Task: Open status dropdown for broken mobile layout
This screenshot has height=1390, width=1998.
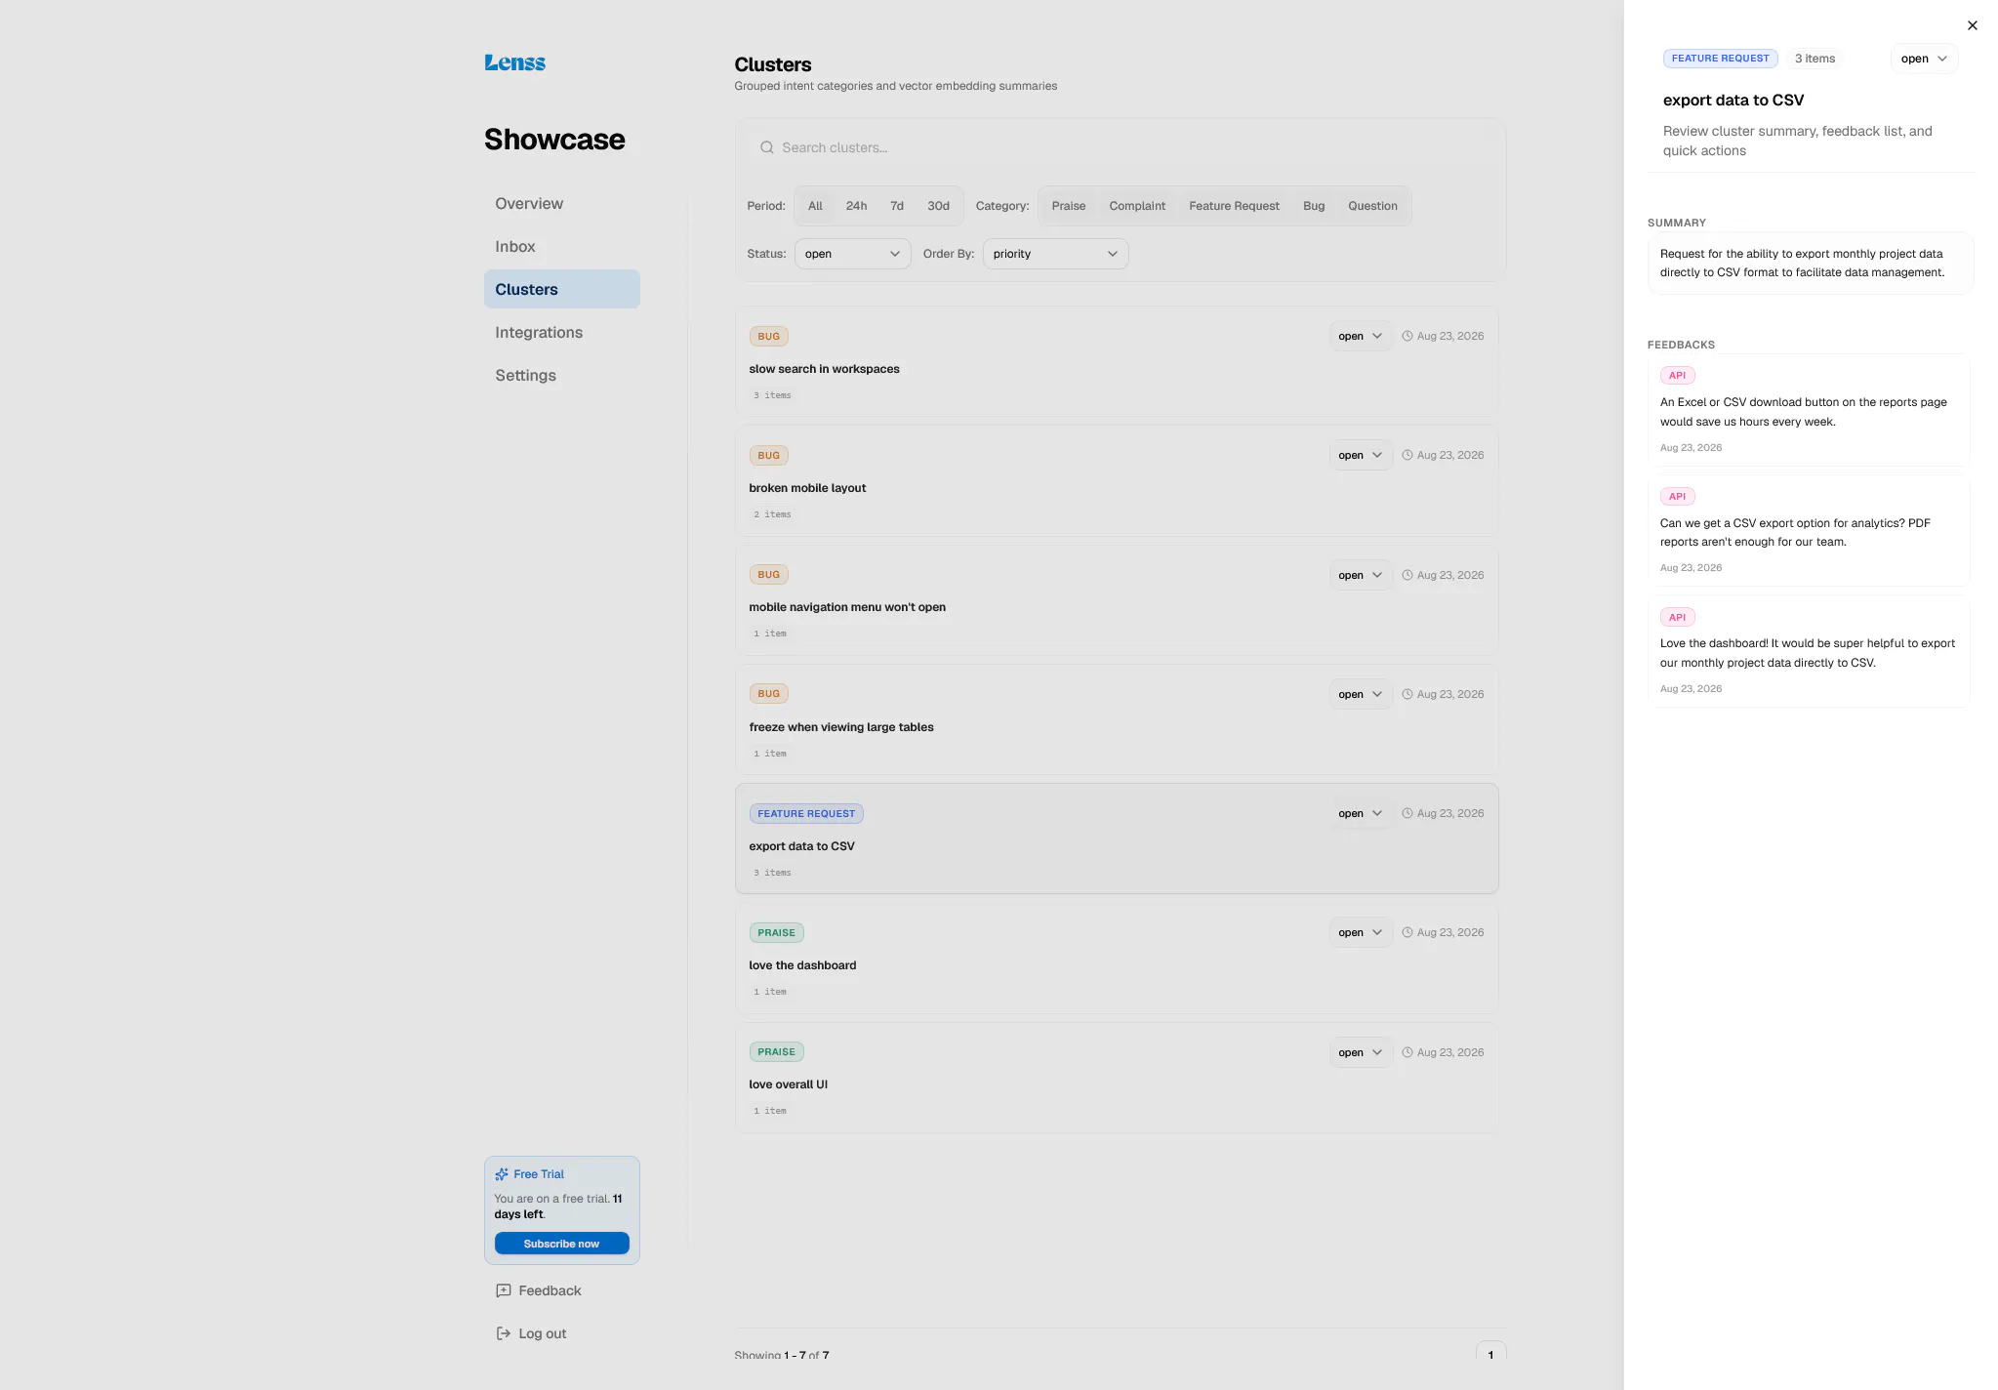Action: click(x=1360, y=455)
